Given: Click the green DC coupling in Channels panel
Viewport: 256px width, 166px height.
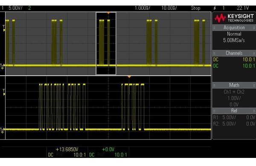Looking at the screenshot, I should click(215, 66).
